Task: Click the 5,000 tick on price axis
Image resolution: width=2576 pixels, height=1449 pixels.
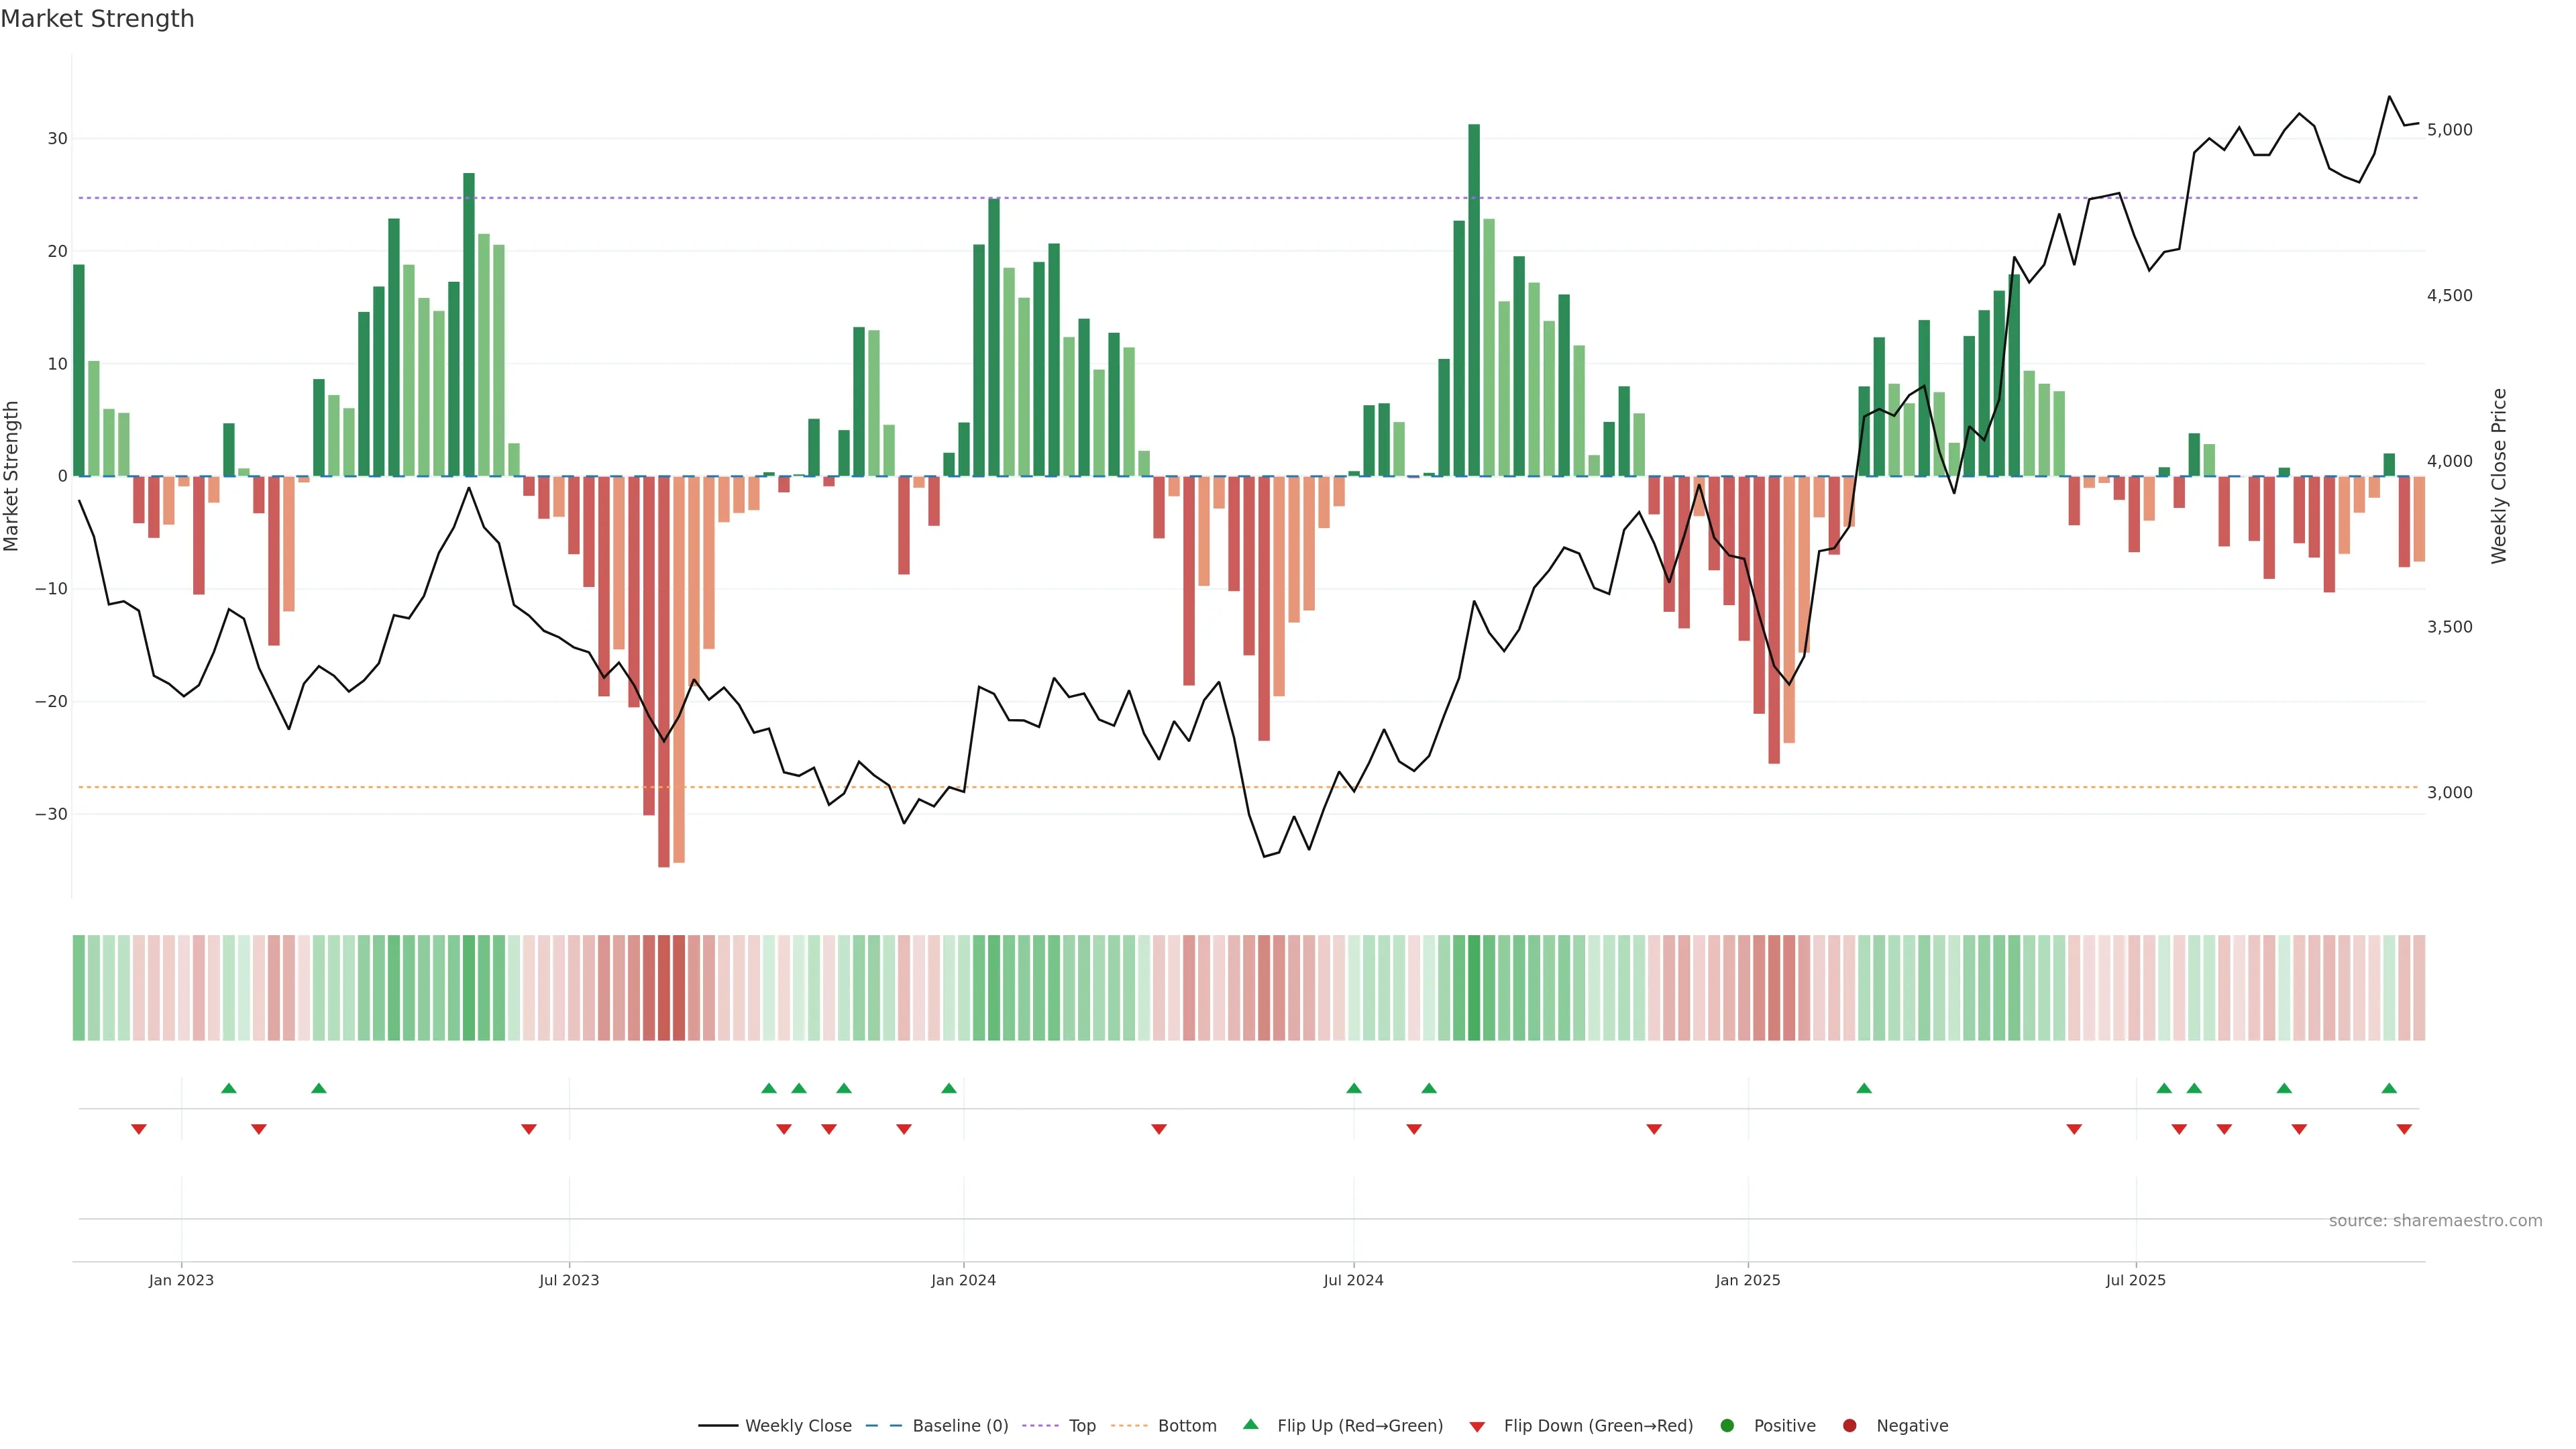Action: pos(2449,130)
